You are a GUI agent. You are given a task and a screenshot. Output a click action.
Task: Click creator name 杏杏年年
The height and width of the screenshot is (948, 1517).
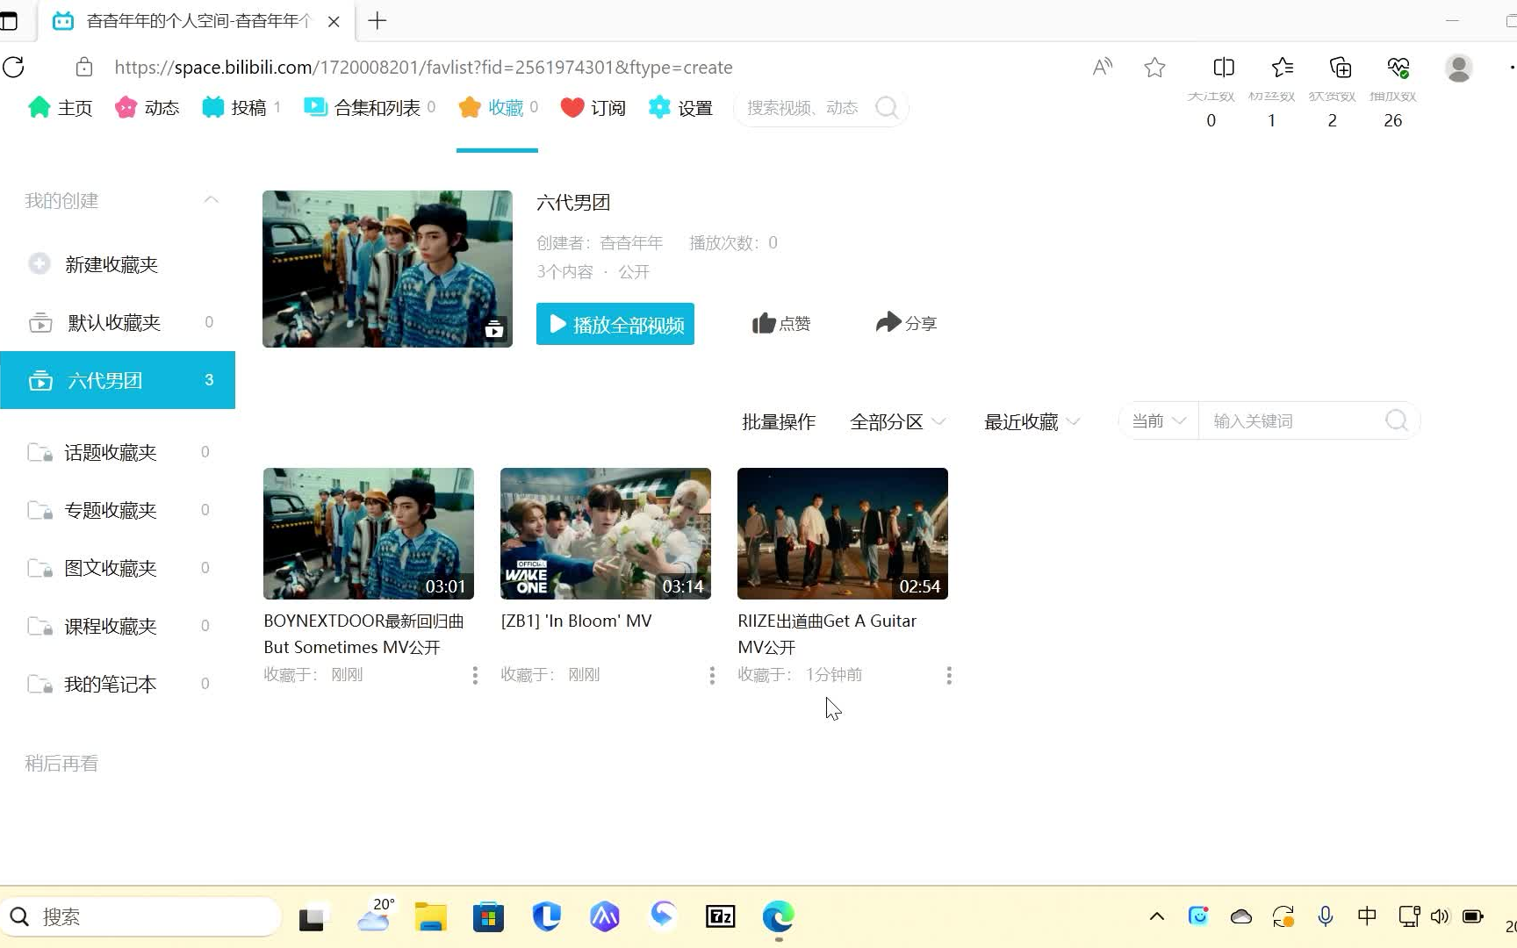click(x=631, y=242)
